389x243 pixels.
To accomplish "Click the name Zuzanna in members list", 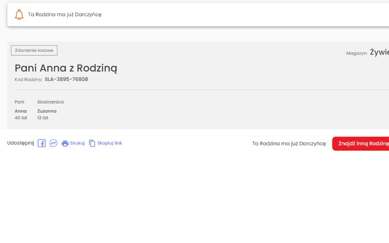I will pyautogui.click(x=47, y=111).
